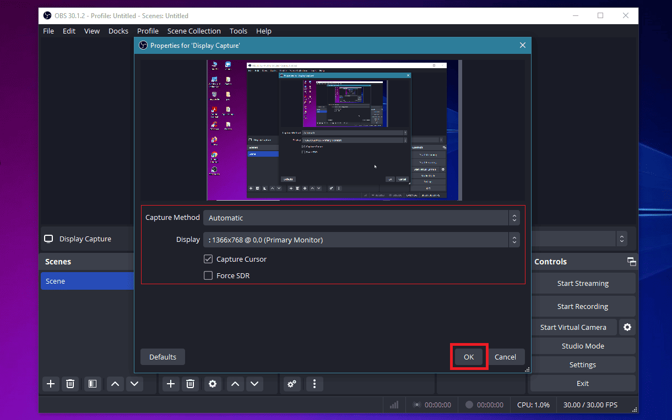Open the Display monitor dropdown
The image size is (672, 420).
click(x=361, y=240)
